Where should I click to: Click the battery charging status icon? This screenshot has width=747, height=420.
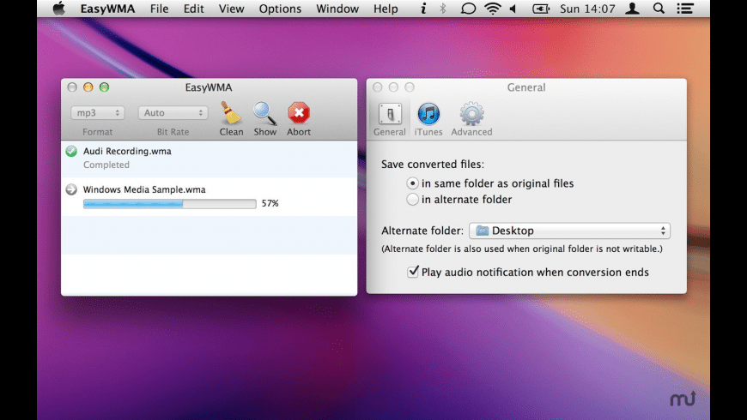coord(541,9)
